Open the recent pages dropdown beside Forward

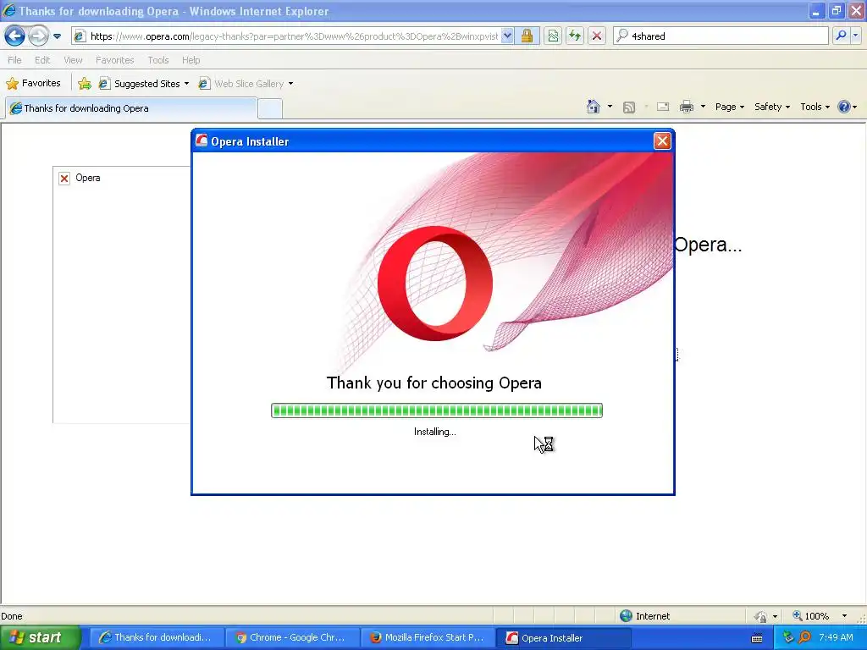pos(57,36)
